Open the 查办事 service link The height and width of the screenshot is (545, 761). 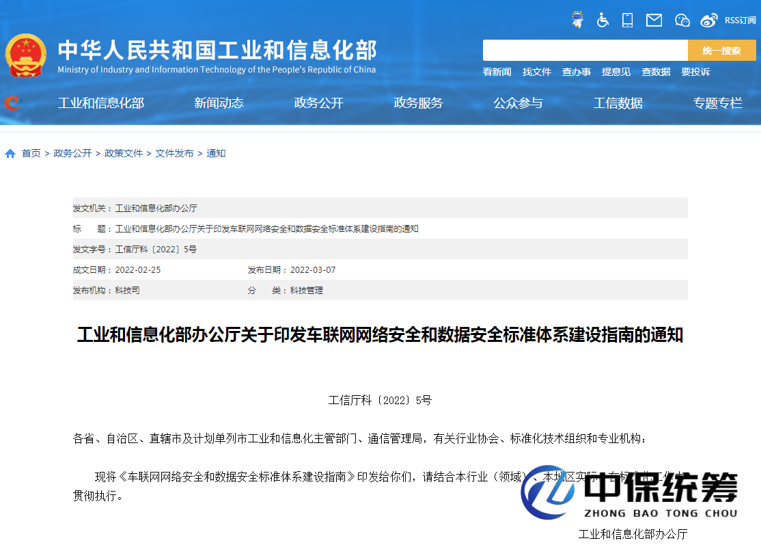pos(577,71)
